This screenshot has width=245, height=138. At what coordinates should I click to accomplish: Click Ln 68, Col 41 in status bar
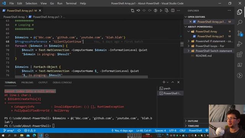144,130
